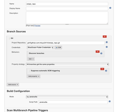Click the Scan Multibranch Pipeline Triggers heading
The height and width of the screenshot is (112, 119).
click(x=27, y=110)
